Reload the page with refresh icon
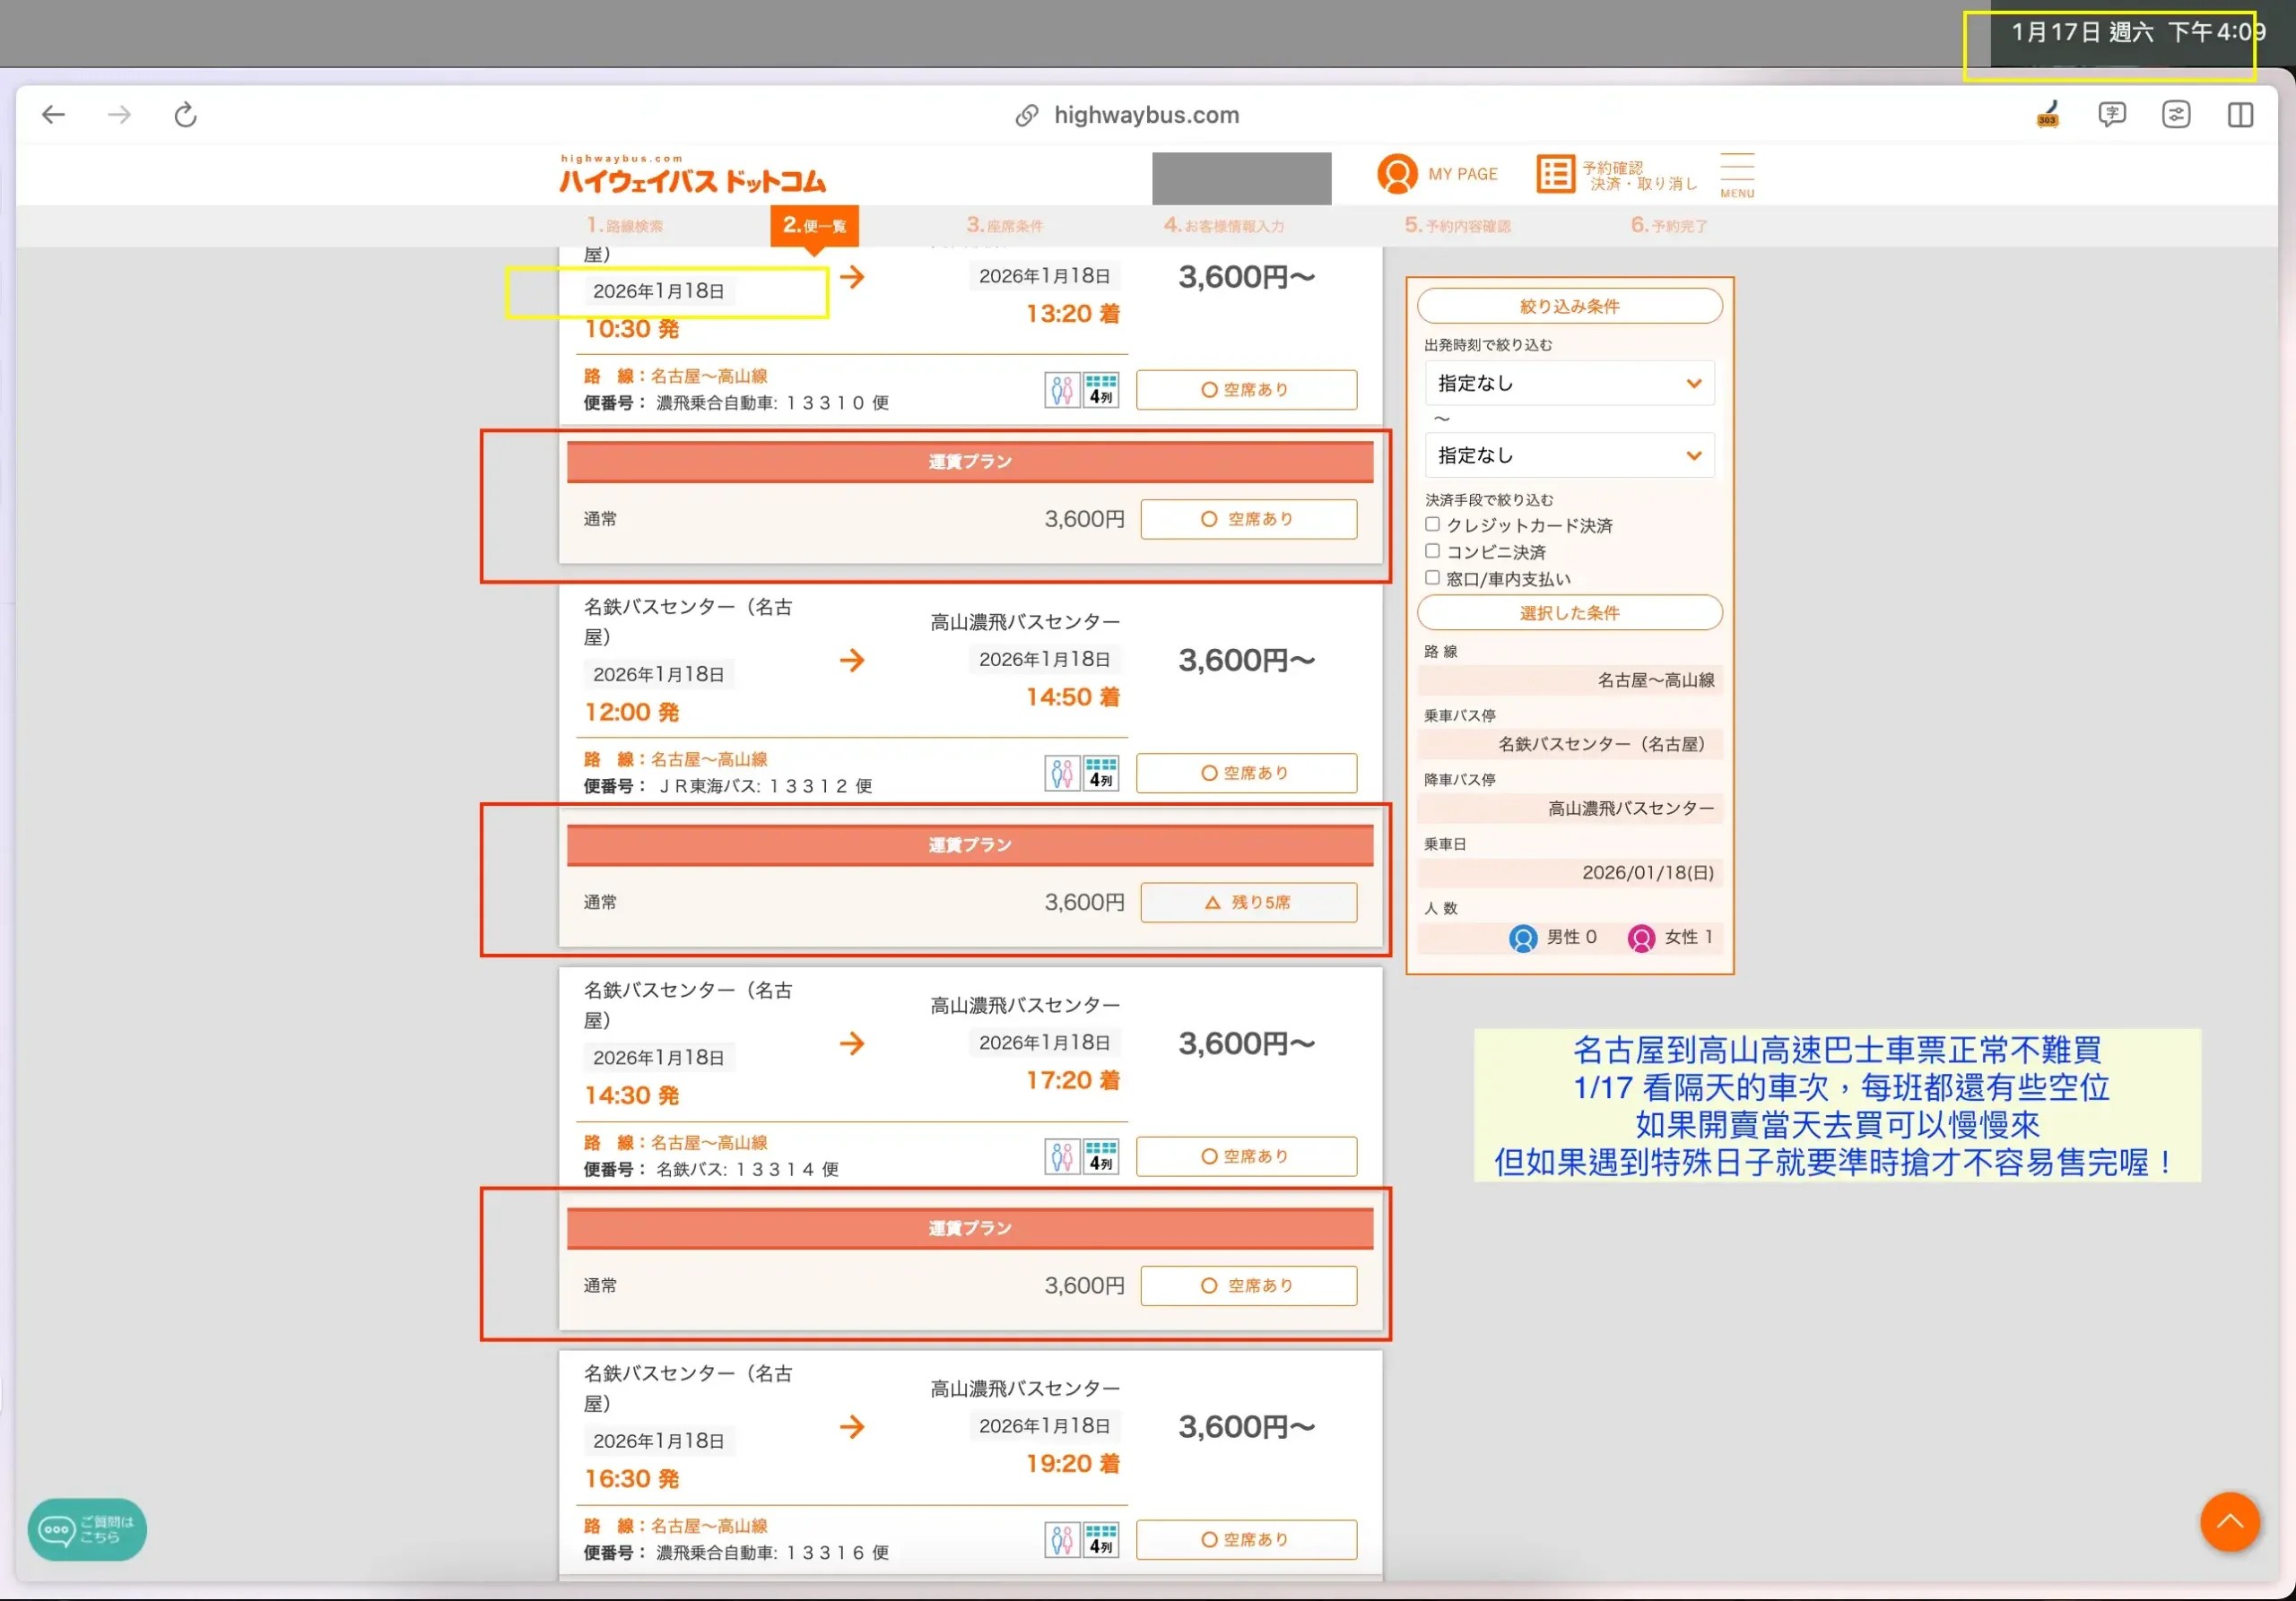Image resolution: width=2296 pixels, height=1601 pixels. click(185, 115)
